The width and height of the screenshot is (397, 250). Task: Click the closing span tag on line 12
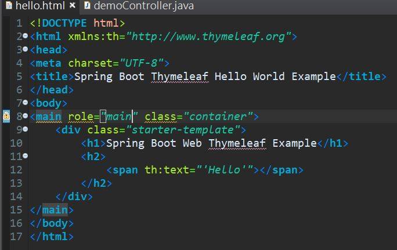pyautogui.click(x=281, y=170)
